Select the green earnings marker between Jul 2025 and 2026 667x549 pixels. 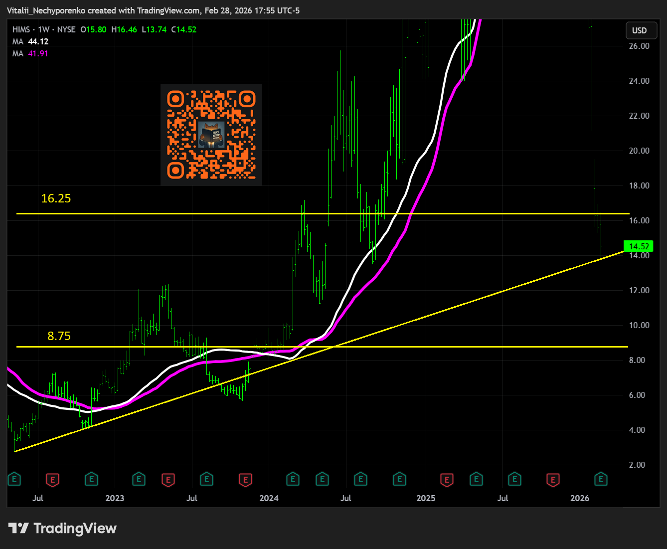pos(514,480)
